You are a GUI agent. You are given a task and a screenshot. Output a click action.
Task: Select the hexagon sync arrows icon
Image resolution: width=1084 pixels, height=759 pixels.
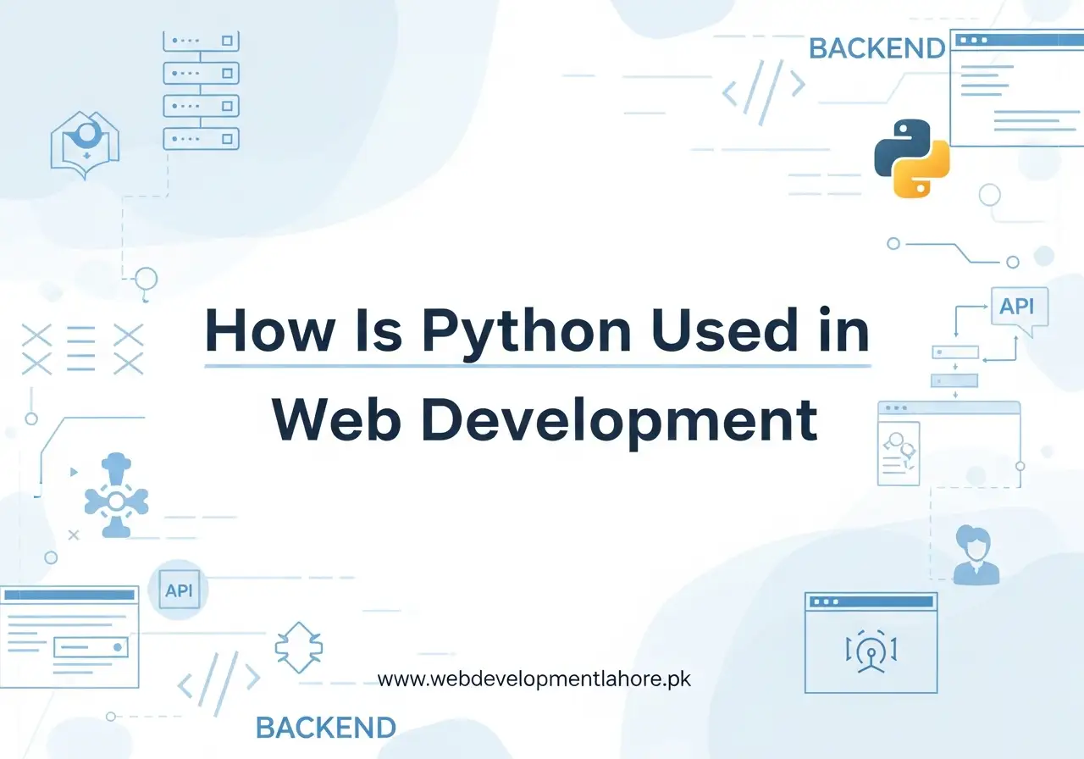coord(298,648)
